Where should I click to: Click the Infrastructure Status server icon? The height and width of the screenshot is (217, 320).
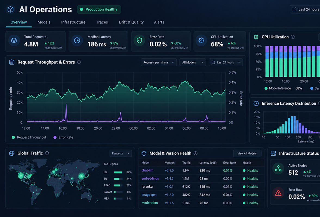point(273,153)
